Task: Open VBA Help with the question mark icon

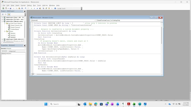Action: click(x=55, y=8)
